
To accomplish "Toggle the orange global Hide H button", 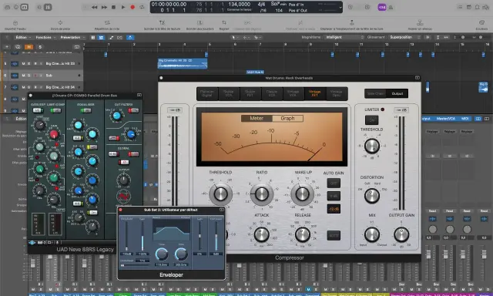I will pyautogui.click(x=29, y=47).
